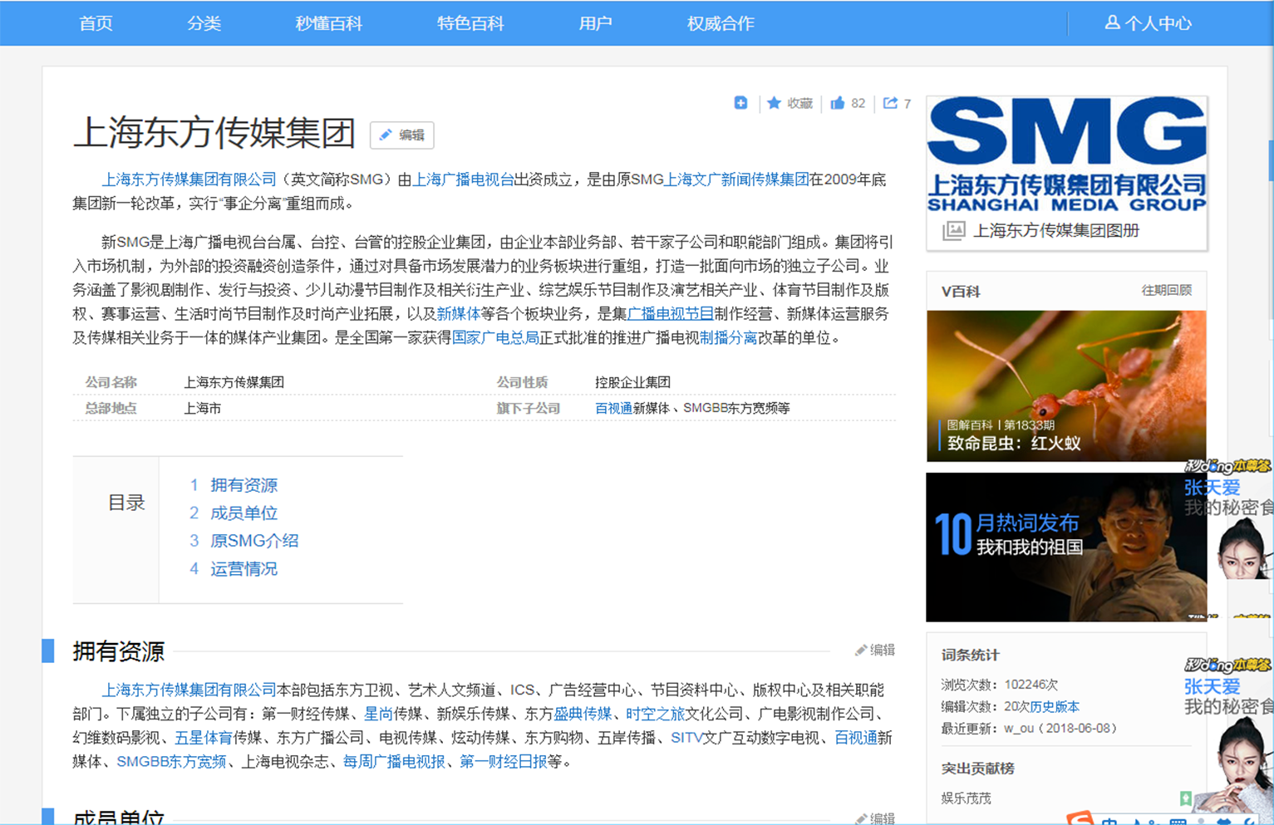The height and width of the screenshot is (825, 1274).
Task: Click the blue plus add icon
Action: 740,103
